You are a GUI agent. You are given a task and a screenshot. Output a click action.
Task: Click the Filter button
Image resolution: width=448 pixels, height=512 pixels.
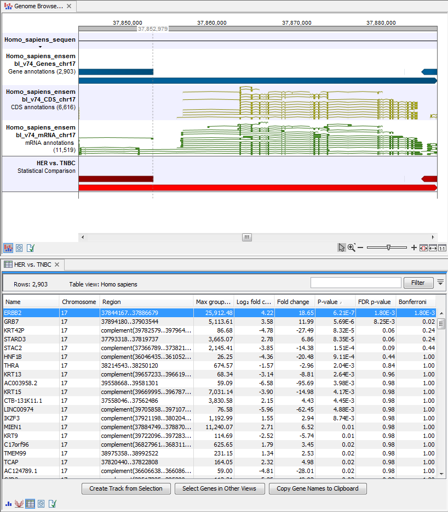pyautogui.click(x=418, y=283)
